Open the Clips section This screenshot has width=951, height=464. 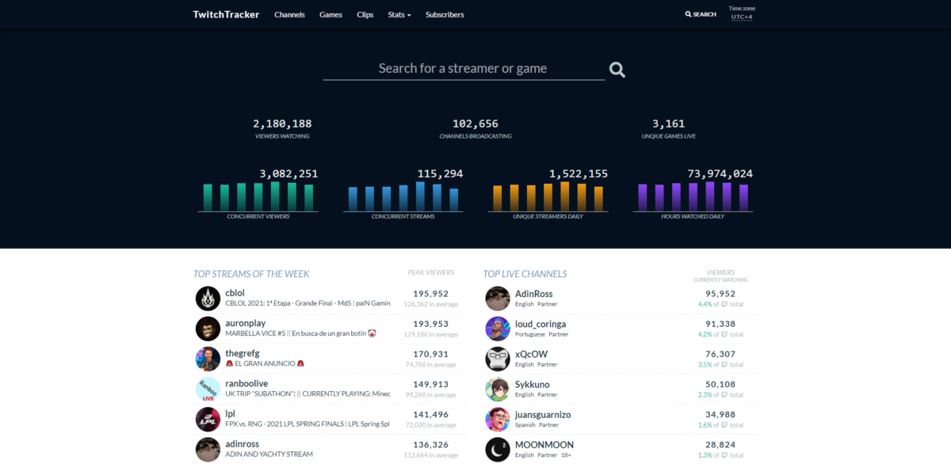point(365,14)
